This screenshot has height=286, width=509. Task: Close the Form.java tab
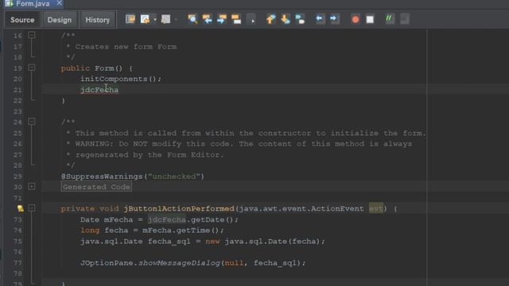[x=59, y=3]
